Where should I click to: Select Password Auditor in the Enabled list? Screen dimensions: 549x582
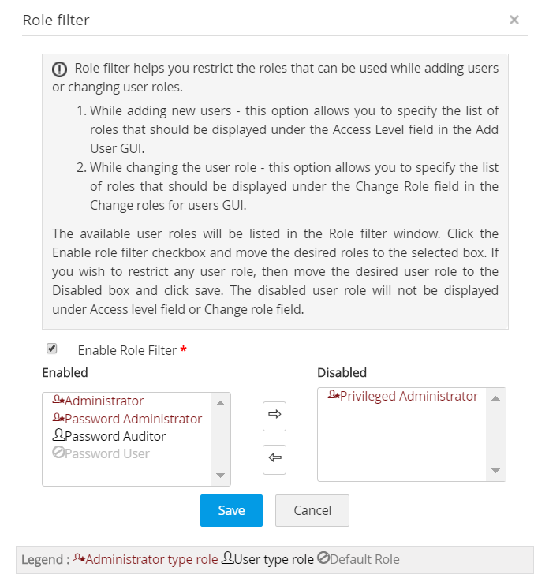(x=115, y=436)
